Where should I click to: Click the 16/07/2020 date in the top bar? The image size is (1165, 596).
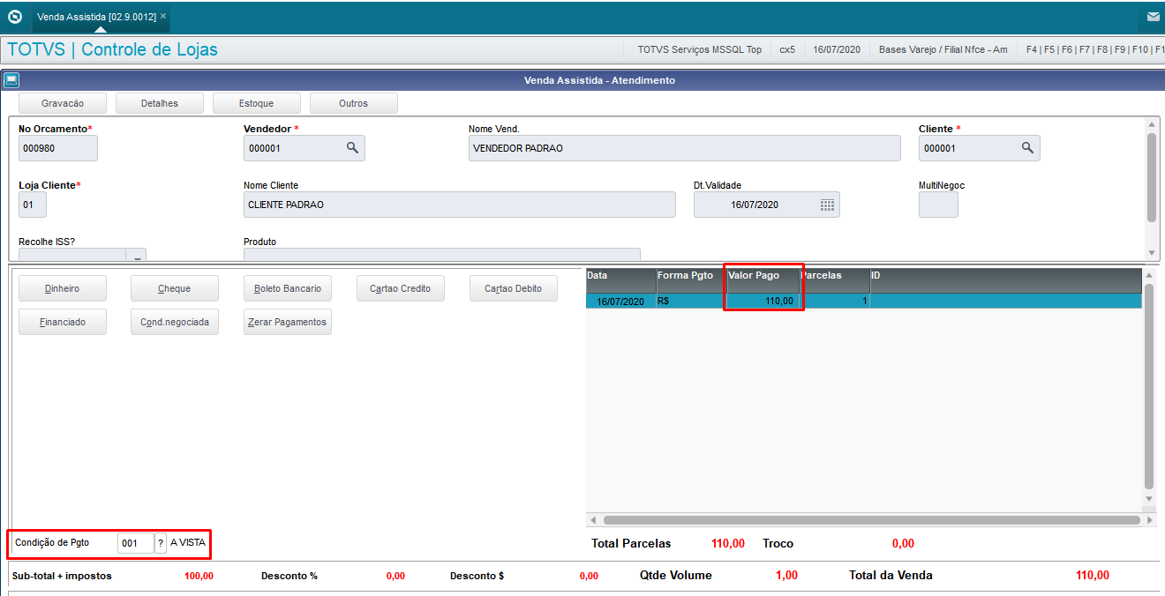coord(836,49)
